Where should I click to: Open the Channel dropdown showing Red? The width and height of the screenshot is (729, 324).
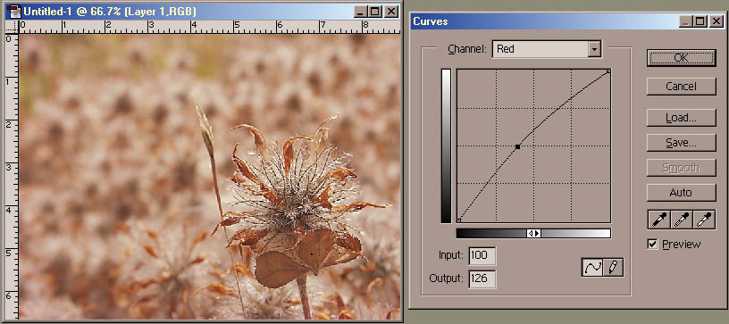(547, 49)
